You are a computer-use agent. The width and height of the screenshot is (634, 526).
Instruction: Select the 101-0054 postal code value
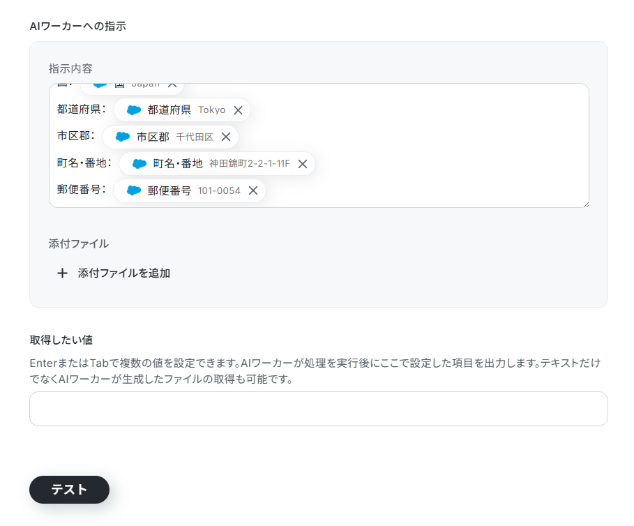coord(219,190)
